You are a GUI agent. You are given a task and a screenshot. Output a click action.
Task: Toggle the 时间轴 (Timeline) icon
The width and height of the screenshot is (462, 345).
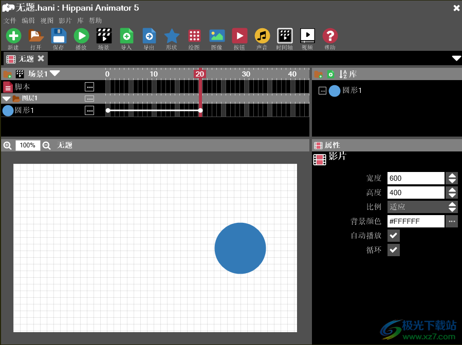pos(285,36)
